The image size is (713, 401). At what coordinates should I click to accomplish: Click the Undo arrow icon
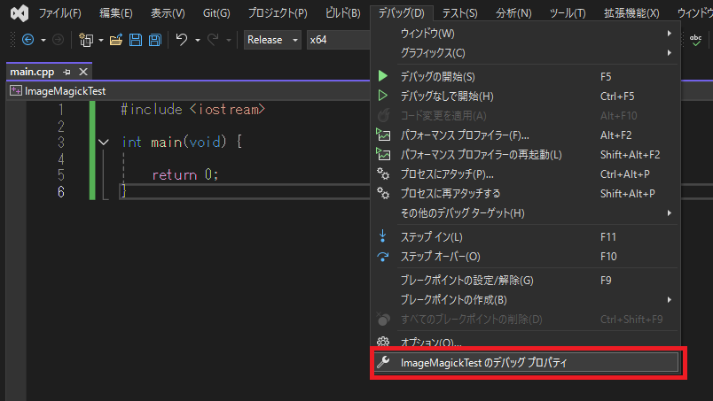pos(182,40)
